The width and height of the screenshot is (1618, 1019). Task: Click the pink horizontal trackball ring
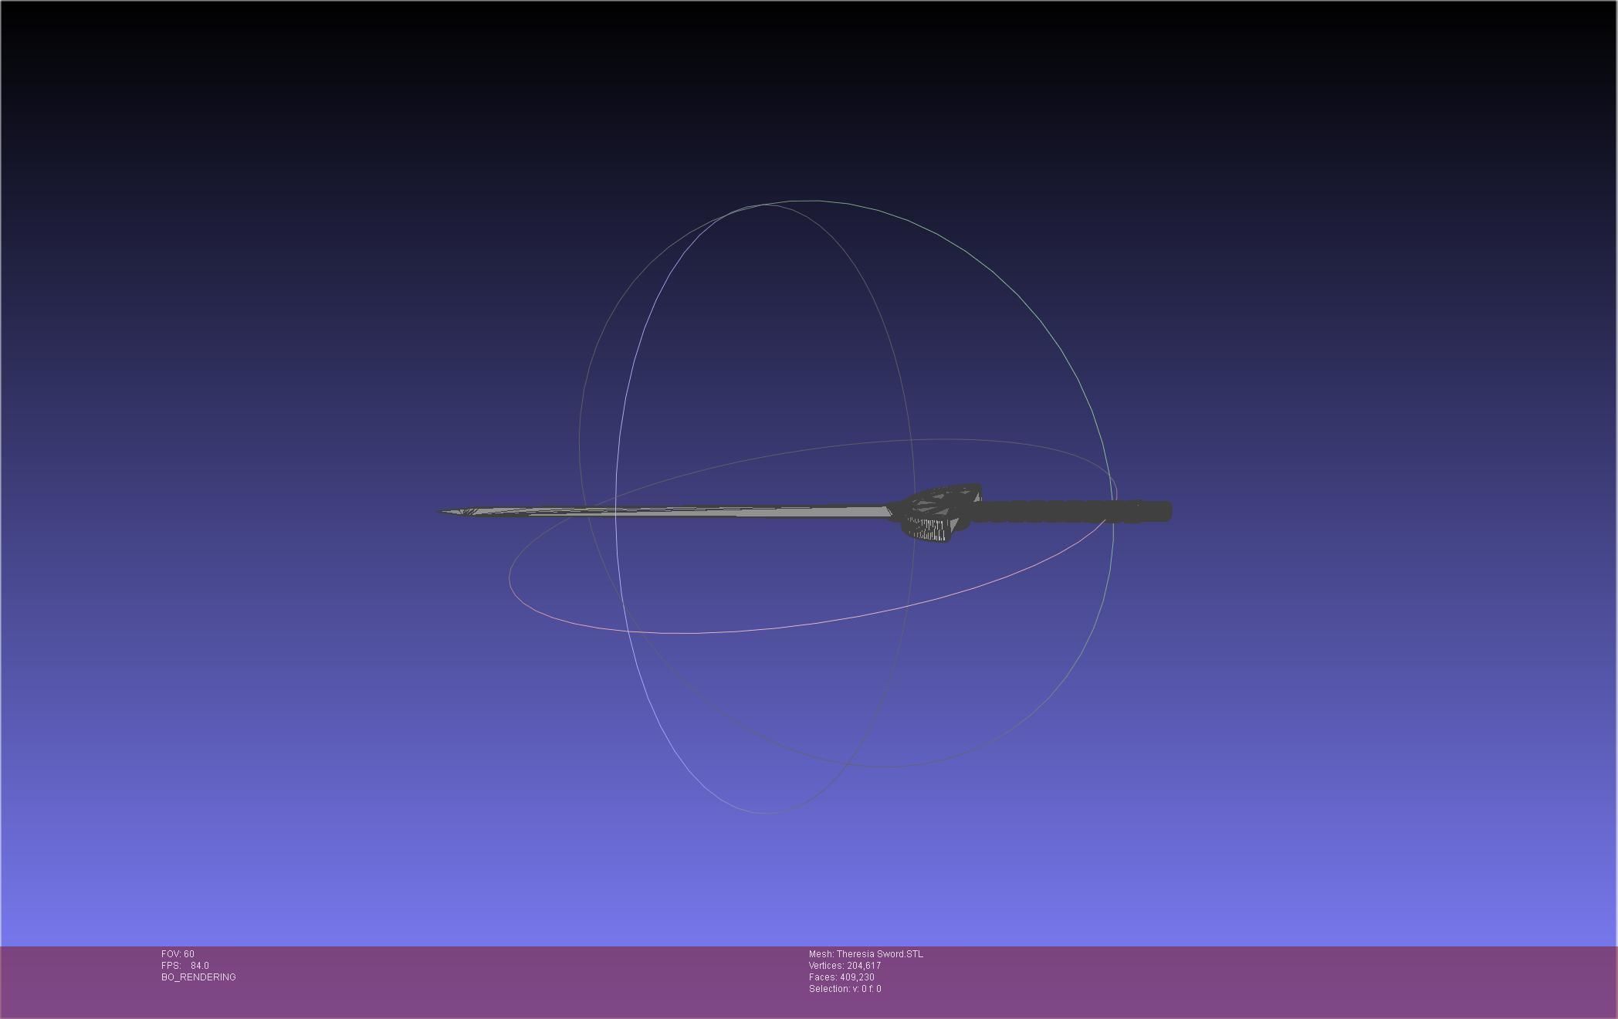695,632
